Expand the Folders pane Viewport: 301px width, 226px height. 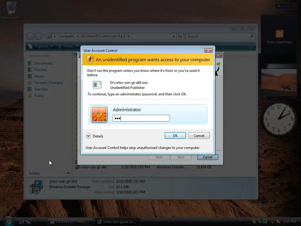click(68, 173)
